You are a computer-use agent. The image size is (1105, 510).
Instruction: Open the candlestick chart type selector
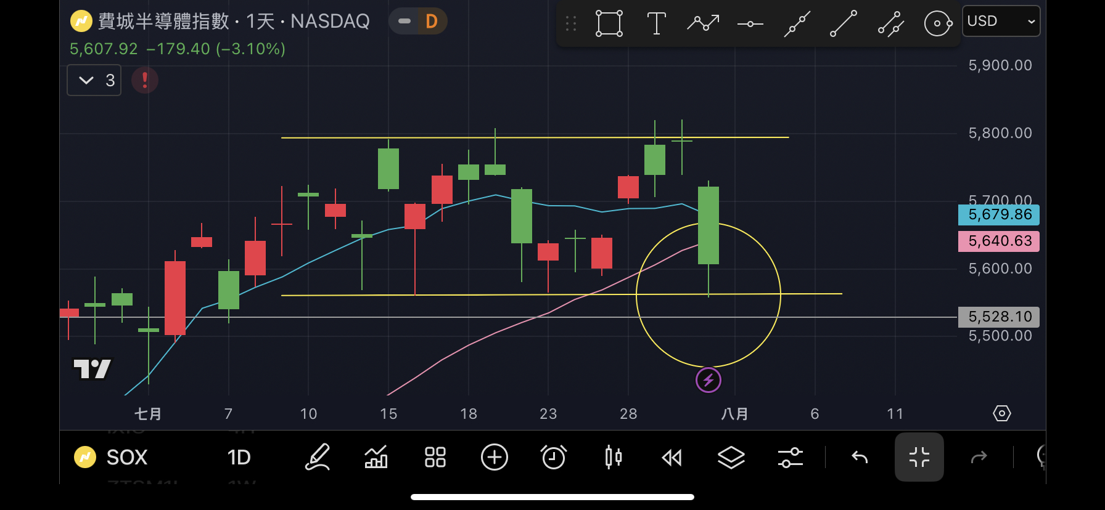(613, 458)
